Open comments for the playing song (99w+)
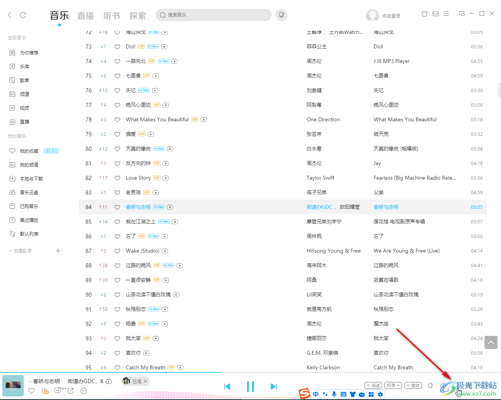Screen dimensions: 501x400 point(58,391)
